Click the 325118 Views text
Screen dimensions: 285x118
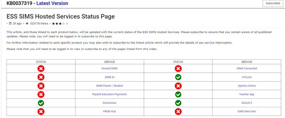click(39, 24)
